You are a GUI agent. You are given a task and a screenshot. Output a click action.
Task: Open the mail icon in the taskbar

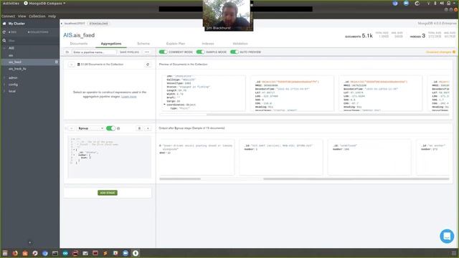click(85, 253)
